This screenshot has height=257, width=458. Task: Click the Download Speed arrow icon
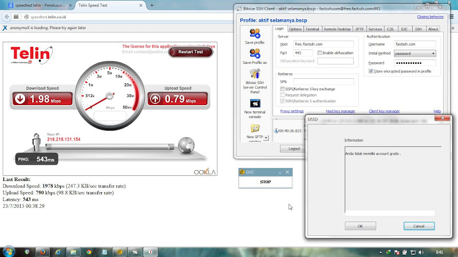20,99
